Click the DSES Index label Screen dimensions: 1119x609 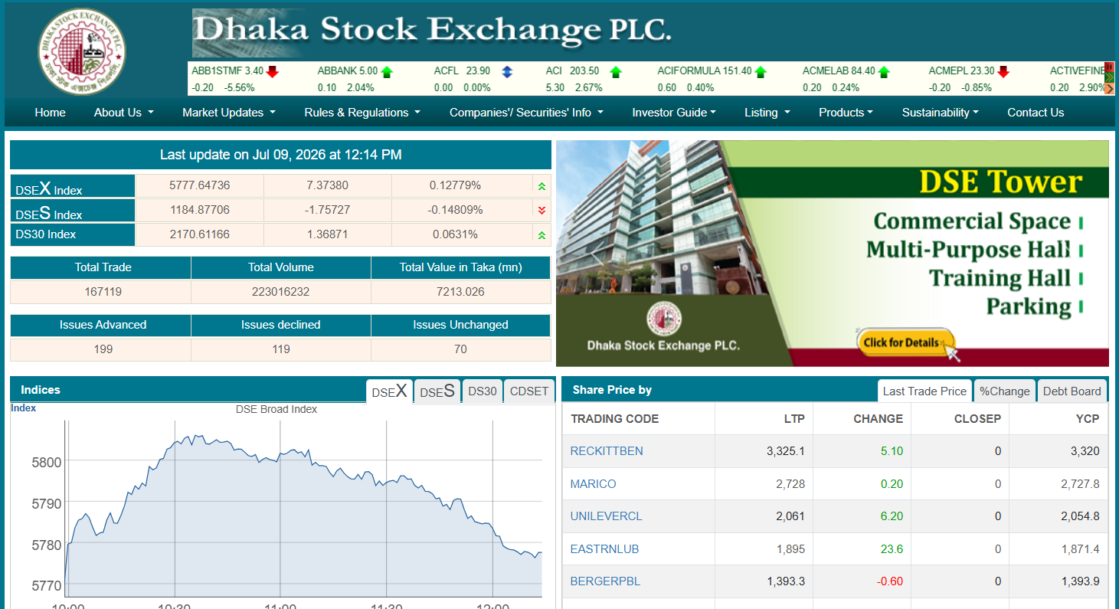(49, 213)
